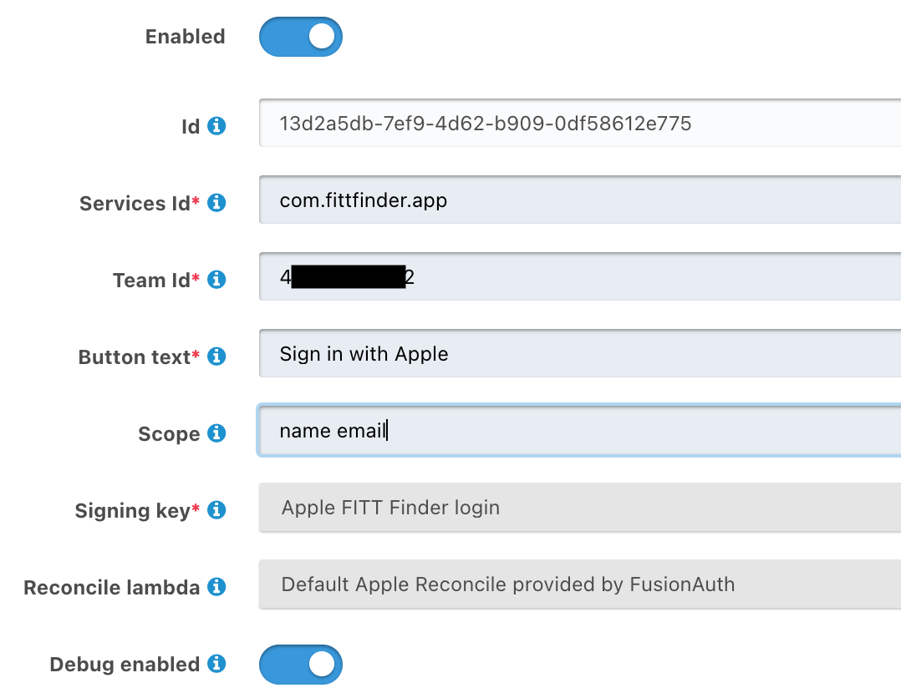Viewport: 901px width, 698px height.
Task: Click the info icon next to Team Id
Action: tap(216, 280)
